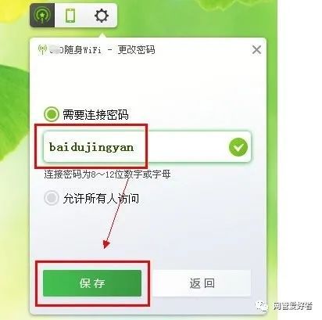Click the 连接密码为8~12位 hint text
Screen dimensions: 322x320
pyautogui.click(x=107, y=174)
